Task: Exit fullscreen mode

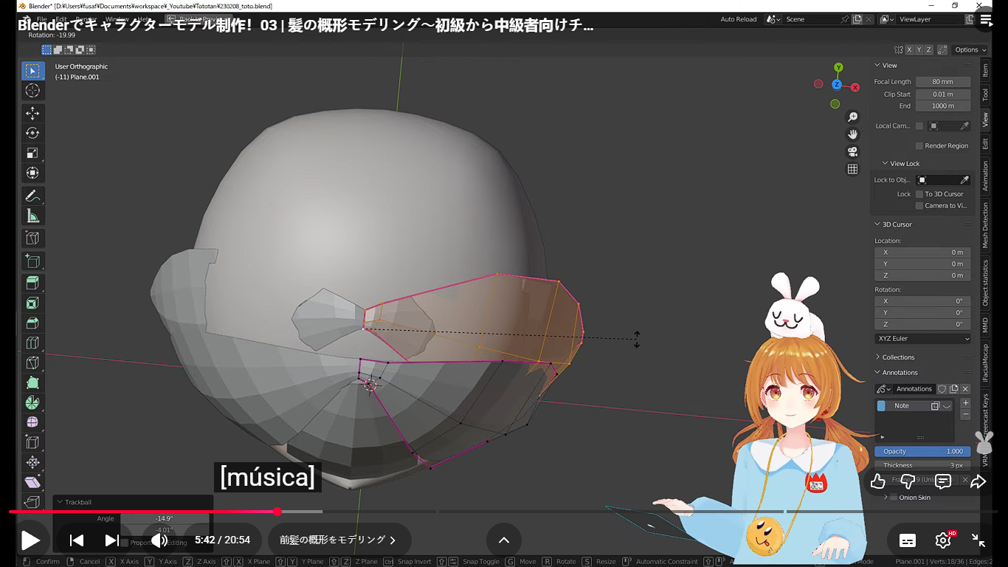Action: [x=978, y=540]
